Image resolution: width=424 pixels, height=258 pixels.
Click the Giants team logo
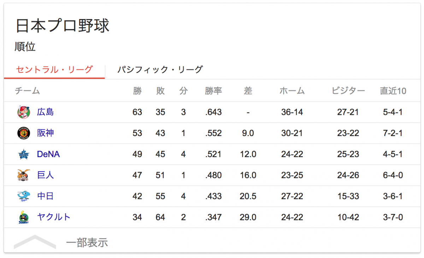click(x=24, y=175)
